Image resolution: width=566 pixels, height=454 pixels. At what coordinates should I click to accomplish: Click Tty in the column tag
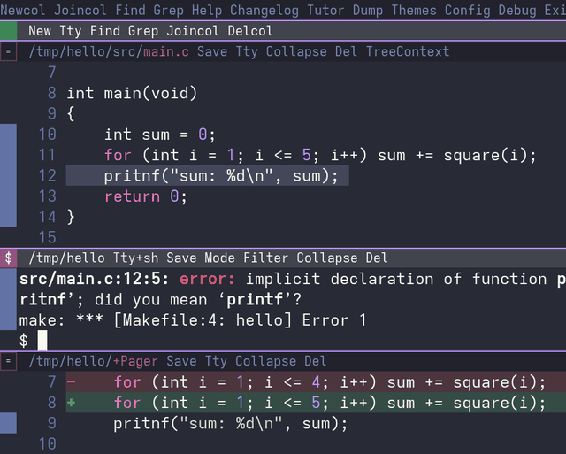[x=71, y=31]
